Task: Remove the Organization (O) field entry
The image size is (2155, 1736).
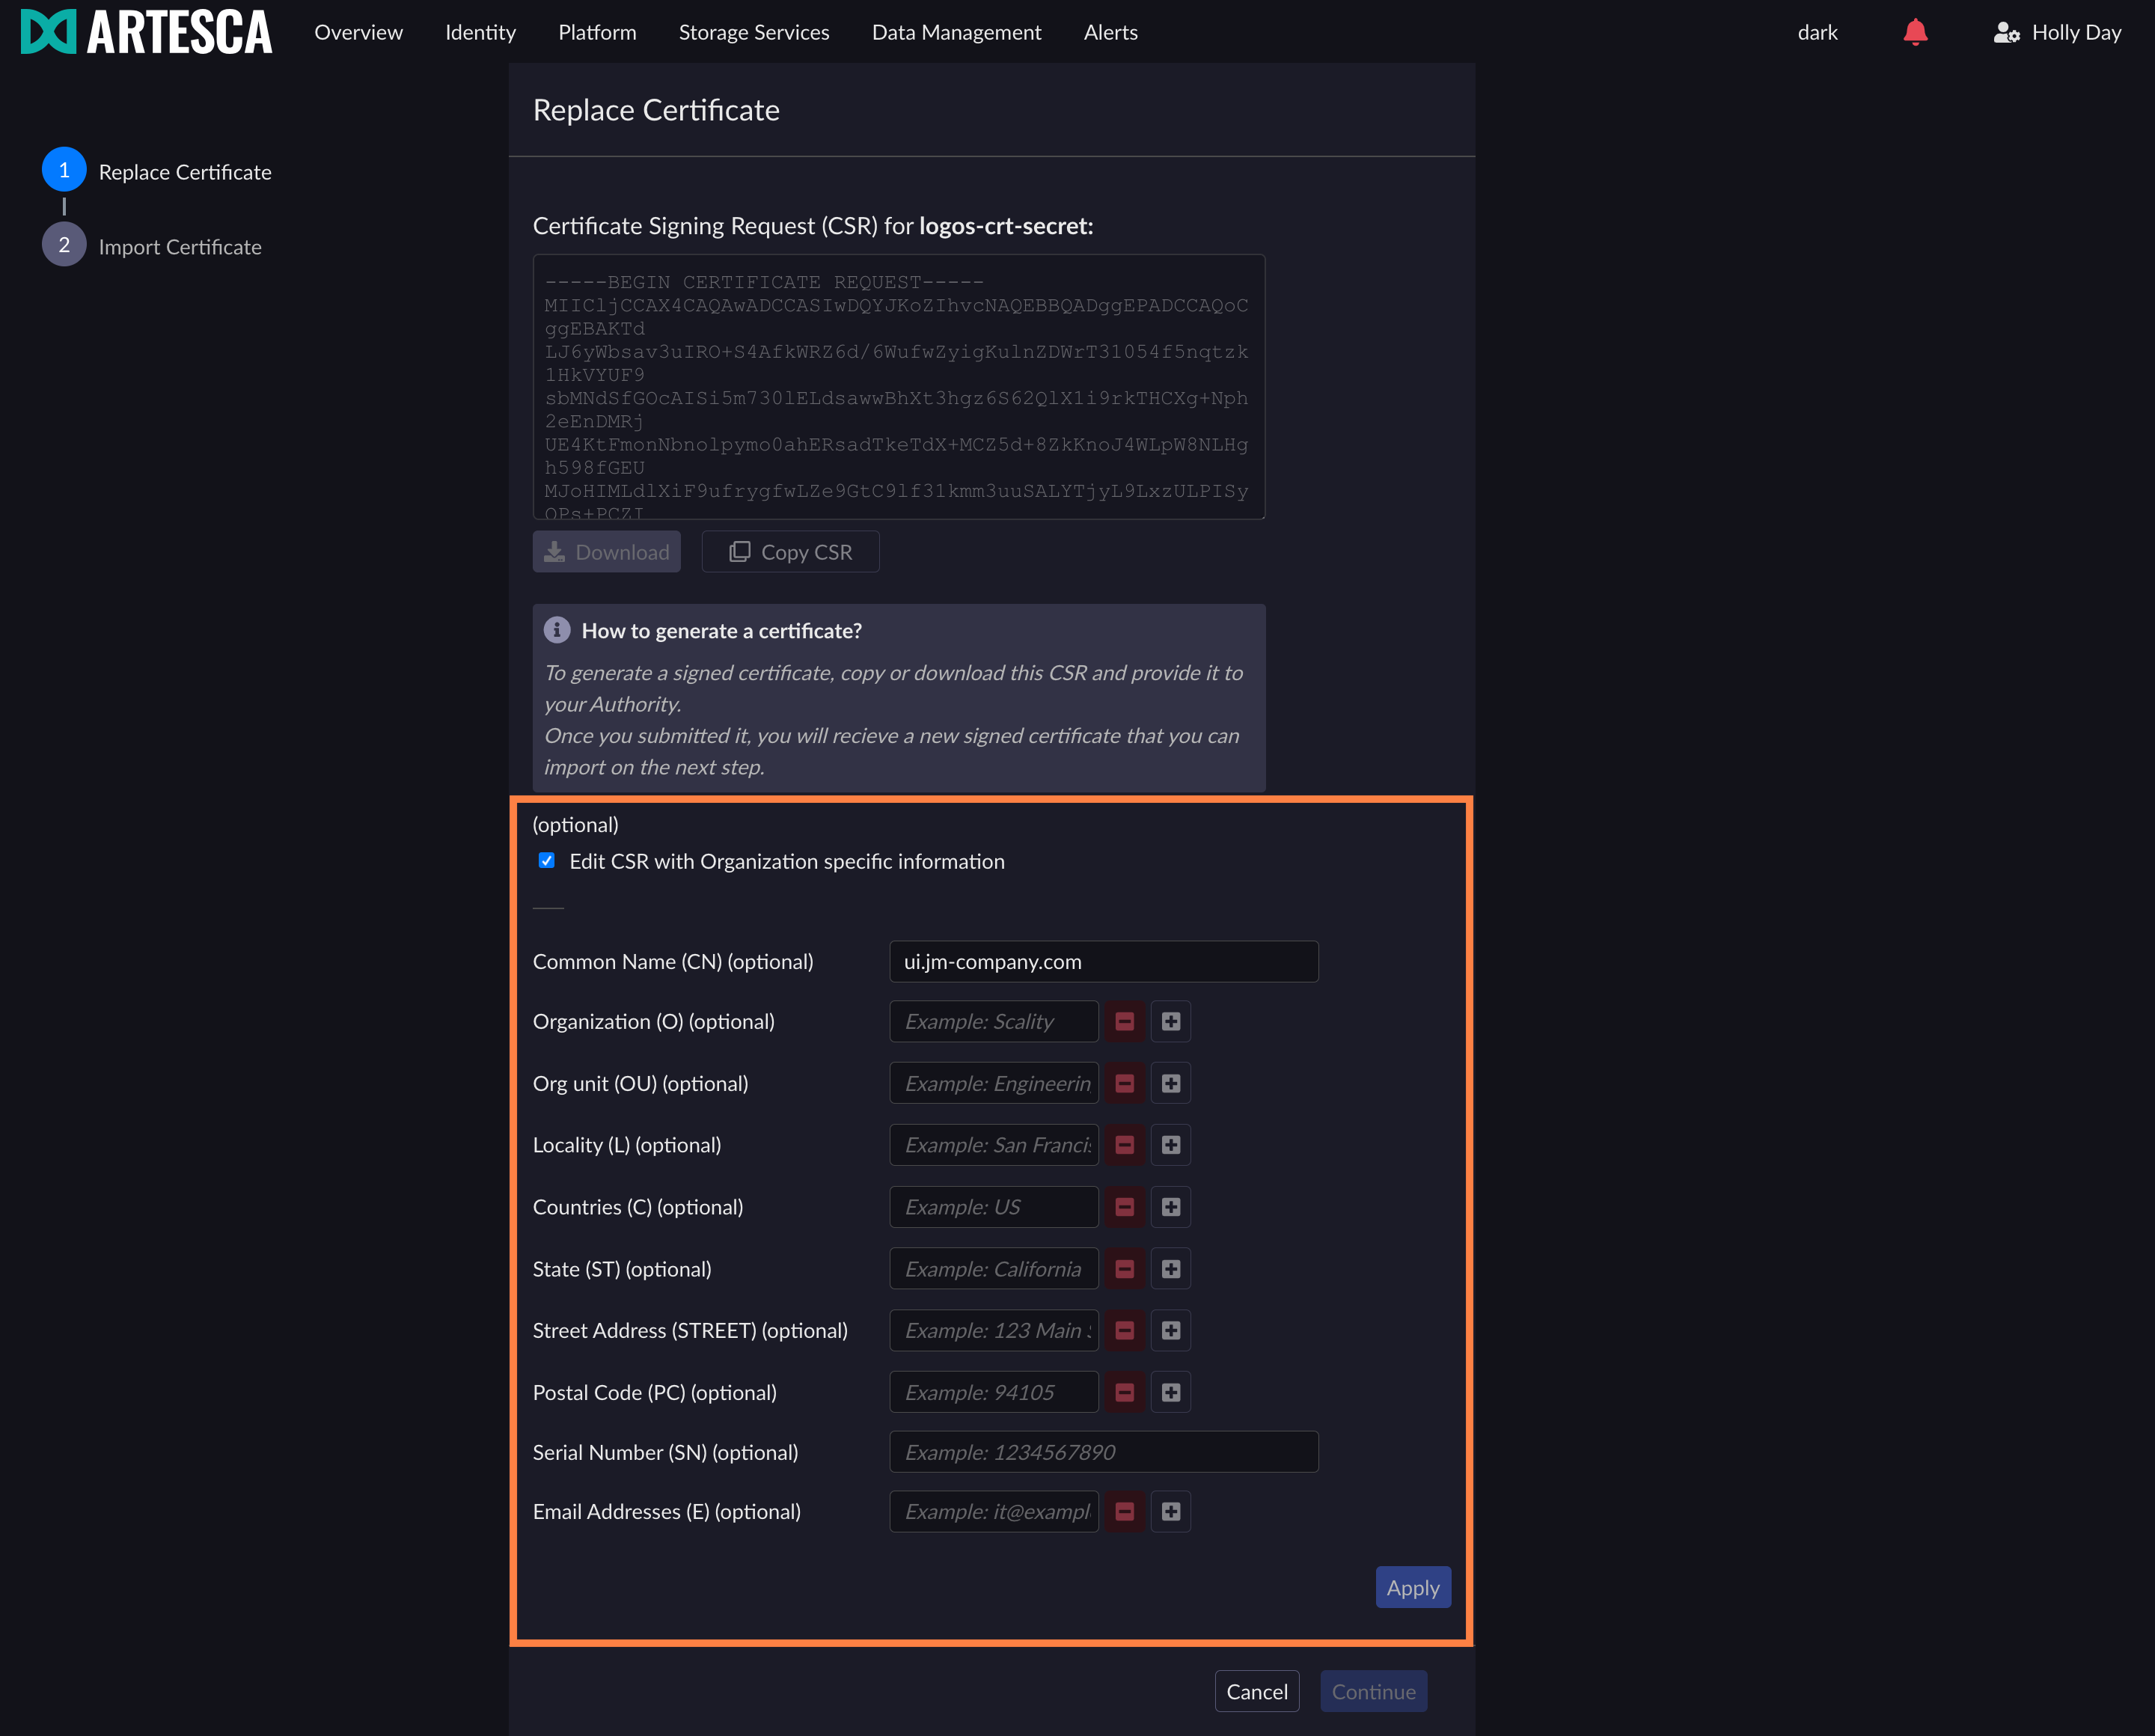Action: coord(1125,1021)
